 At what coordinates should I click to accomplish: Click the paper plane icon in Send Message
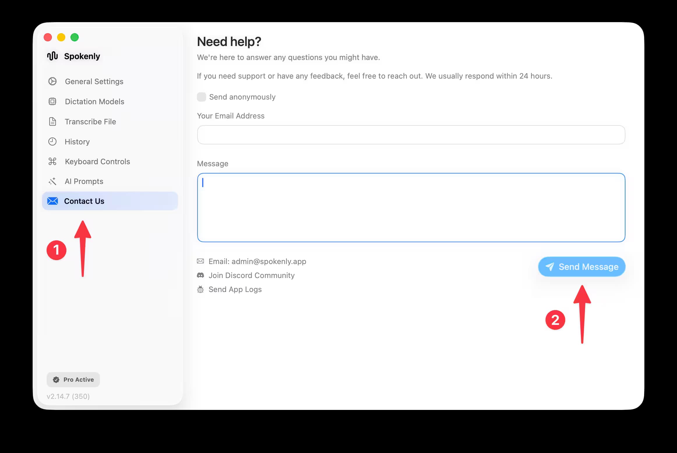(550, 266)
